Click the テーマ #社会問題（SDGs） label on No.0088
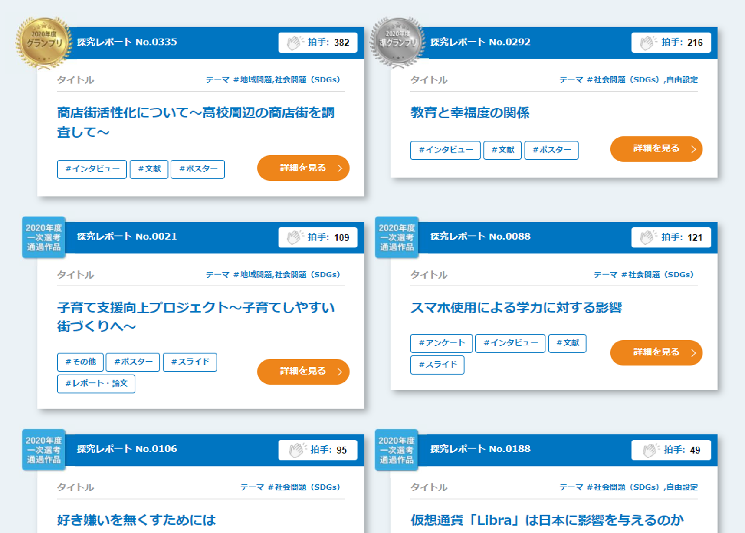745x533 pixels. click(x=644, y=274)
